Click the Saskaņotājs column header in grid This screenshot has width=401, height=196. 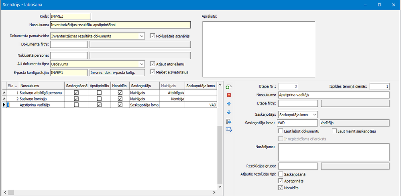(144, 86)
